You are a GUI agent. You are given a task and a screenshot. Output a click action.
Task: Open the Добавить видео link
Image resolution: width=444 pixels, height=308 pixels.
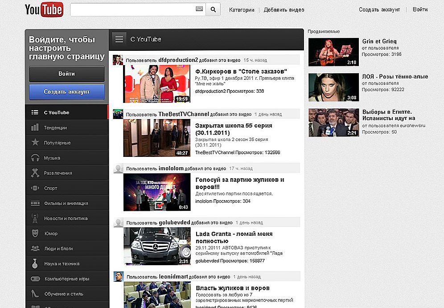click(x=284, y=9)
